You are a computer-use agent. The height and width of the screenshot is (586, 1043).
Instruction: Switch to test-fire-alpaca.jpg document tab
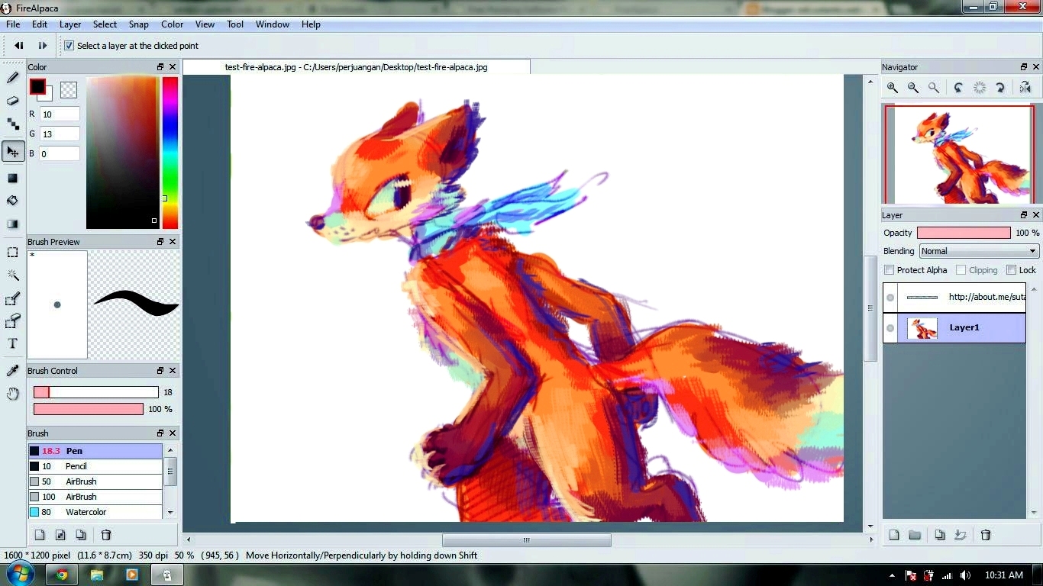pos(357,67)
